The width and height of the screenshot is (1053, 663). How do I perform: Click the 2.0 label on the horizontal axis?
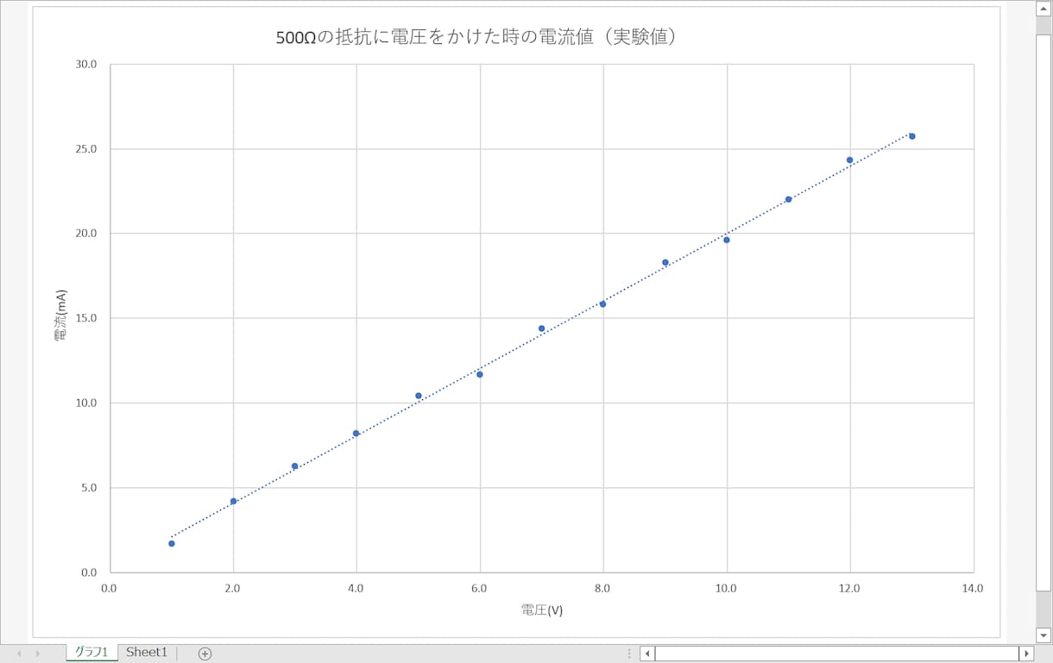point(232,589)
